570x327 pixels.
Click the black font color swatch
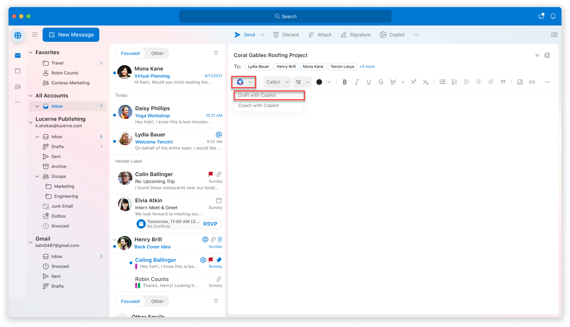coord(319,82)
